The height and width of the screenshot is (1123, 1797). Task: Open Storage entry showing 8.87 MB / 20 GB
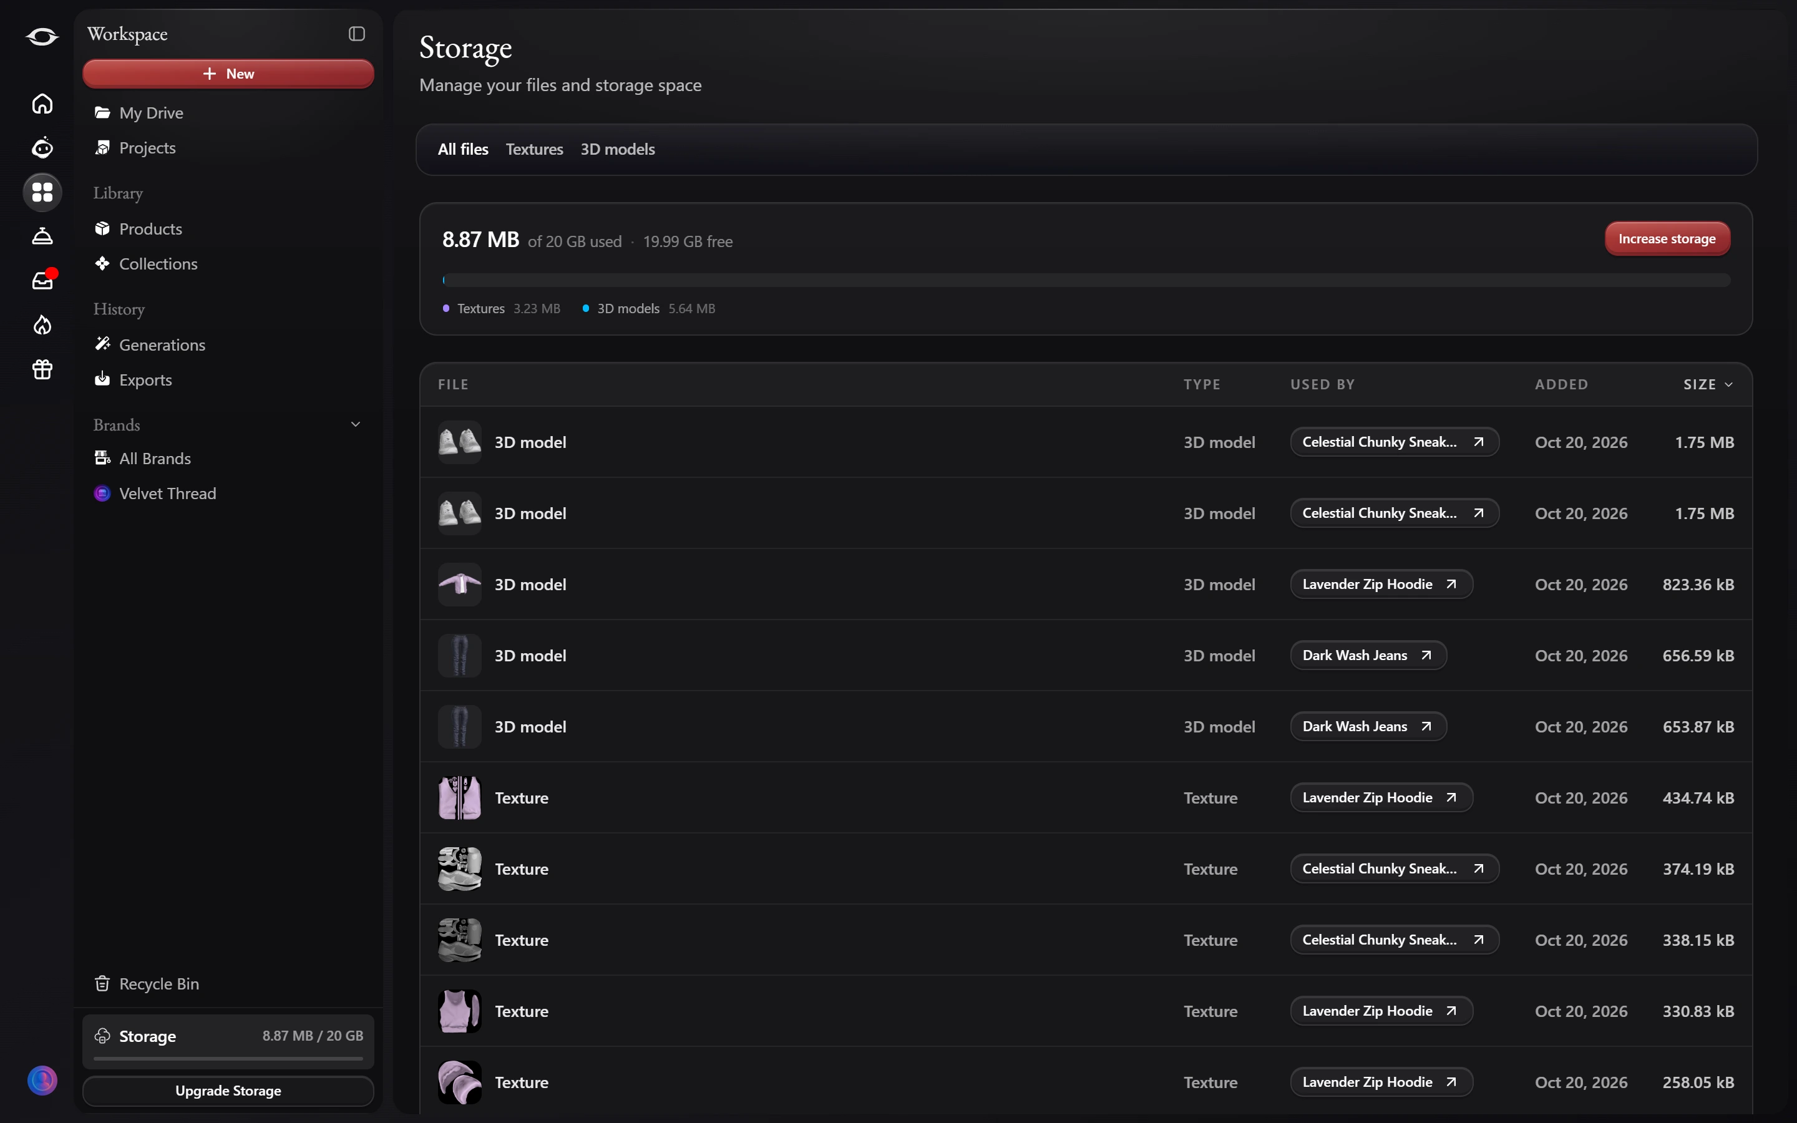pyautogui.click(x=228, y=1041)
